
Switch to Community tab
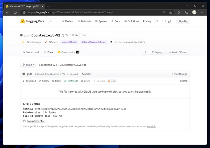69,52
